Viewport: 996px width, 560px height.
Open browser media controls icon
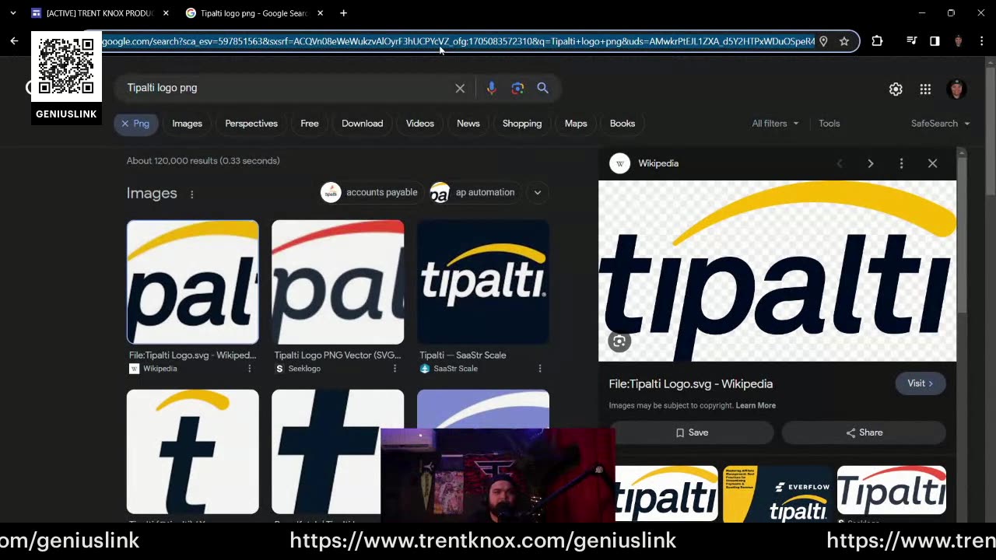click(x=912, y=41)
